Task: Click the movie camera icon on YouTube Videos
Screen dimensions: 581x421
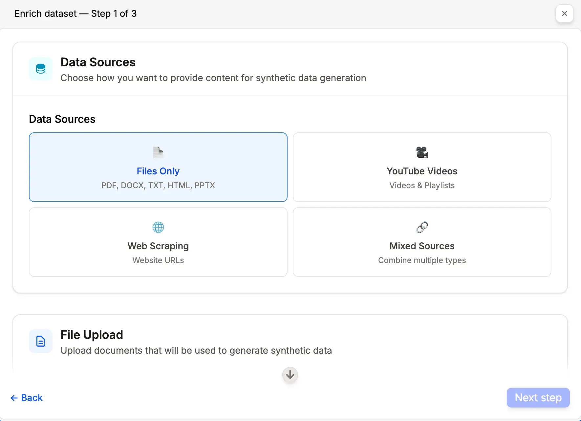Action: click(x=422, y=152)
